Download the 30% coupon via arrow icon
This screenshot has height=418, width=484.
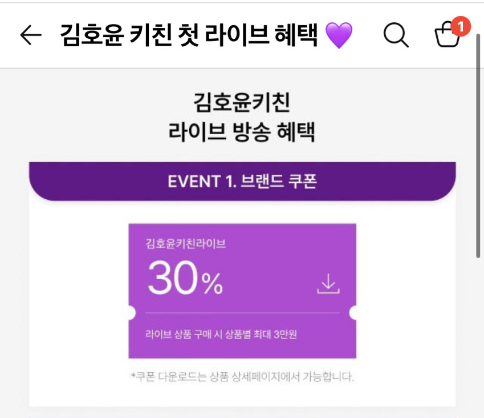tap(328, 284)
